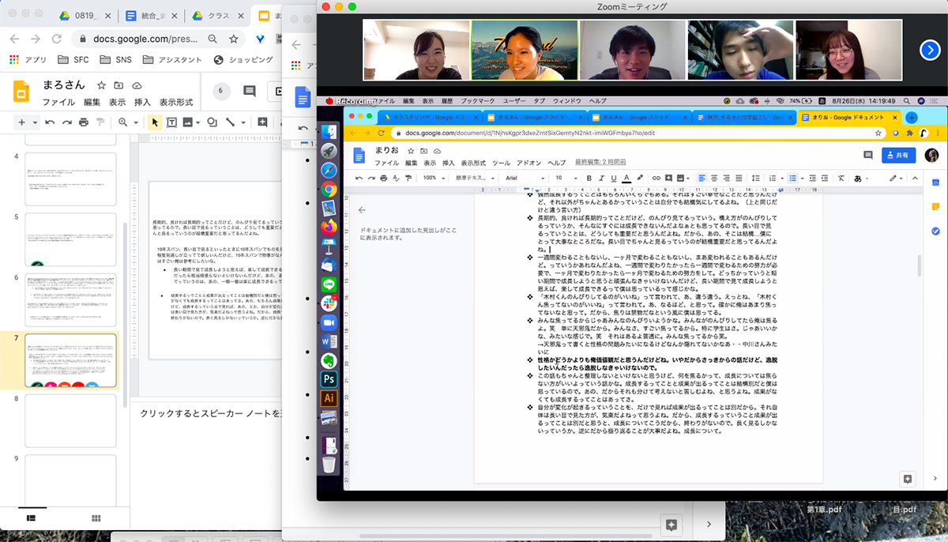This screenshot has width=948, height=542.
Task: Star the まろさん presentation
Action: [101, 85]
